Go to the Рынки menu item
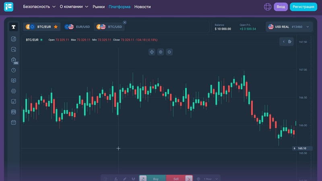Viewport: 322px width, 181px height. coord(99,7)
